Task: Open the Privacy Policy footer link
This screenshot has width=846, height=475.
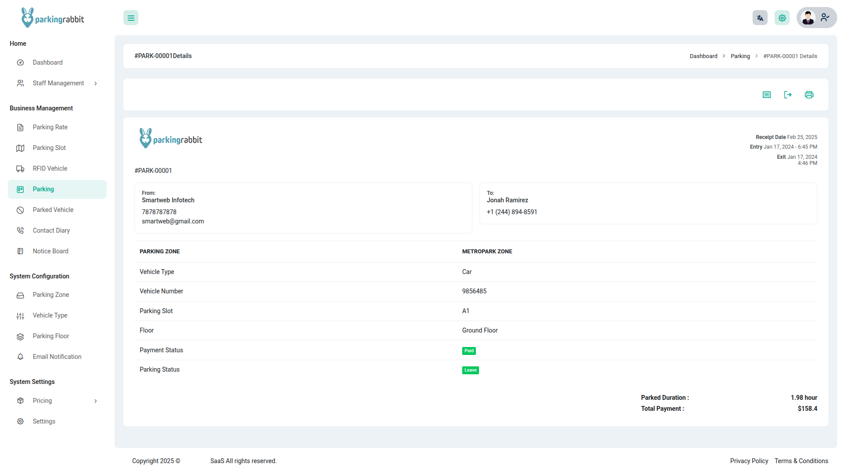Action: pos(749,461)
